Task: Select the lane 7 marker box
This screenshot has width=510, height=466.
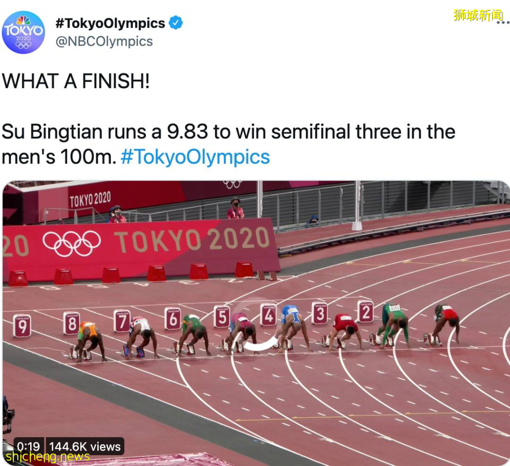Action: tap(121, 320)
